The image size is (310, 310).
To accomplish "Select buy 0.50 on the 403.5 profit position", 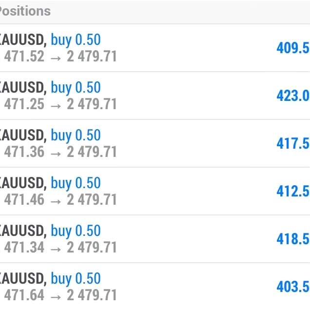I will [76, 279].
